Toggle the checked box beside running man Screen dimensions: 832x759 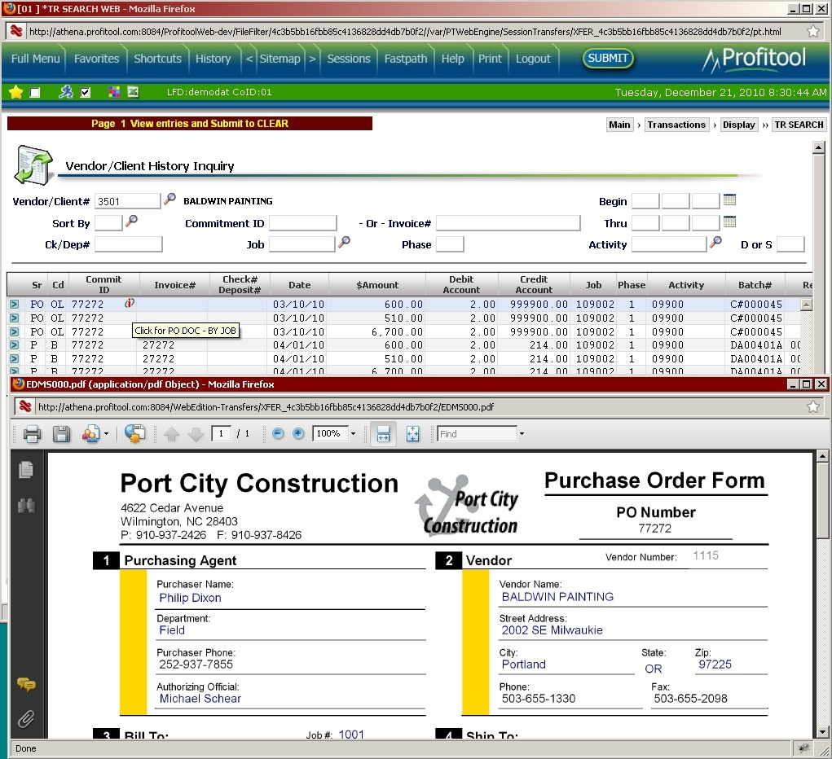point(86,93)
